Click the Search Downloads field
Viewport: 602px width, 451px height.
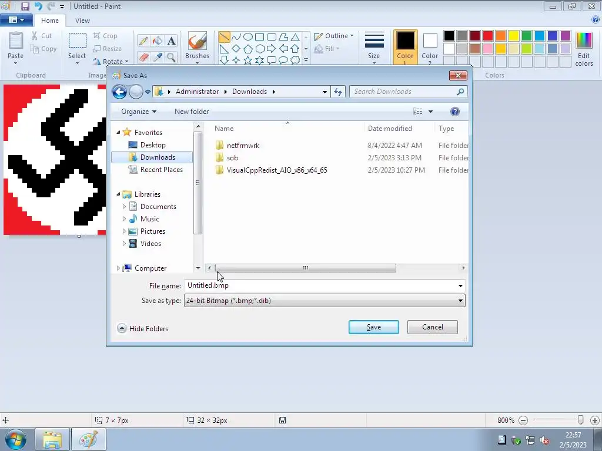tap(403, 92)
